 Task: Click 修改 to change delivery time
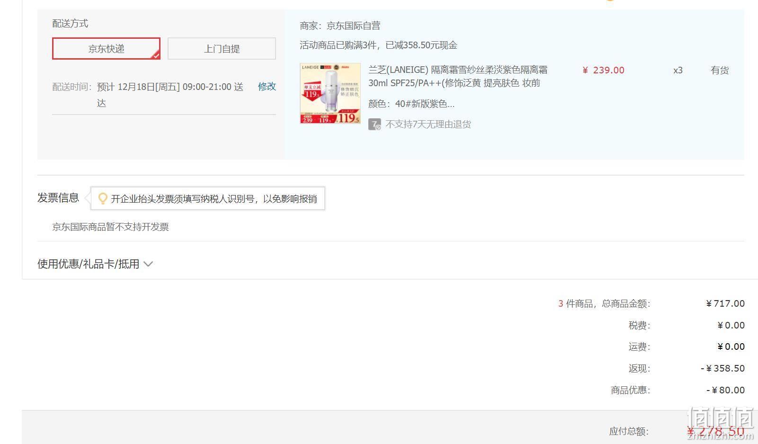point(267,87)
